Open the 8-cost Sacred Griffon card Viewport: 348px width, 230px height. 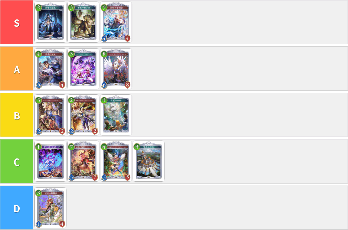116,69
